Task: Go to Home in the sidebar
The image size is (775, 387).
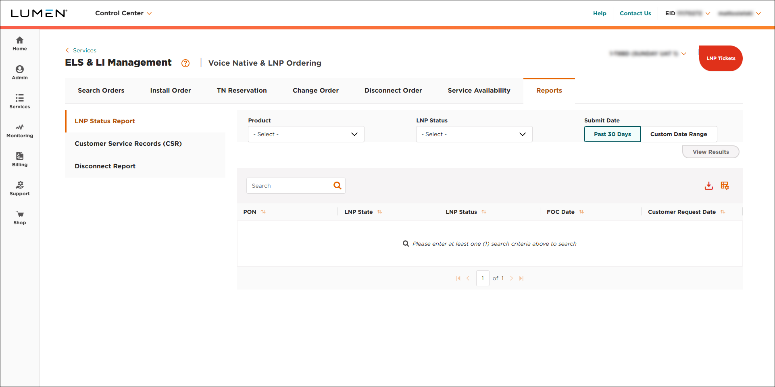Action: tap(20, 44)
